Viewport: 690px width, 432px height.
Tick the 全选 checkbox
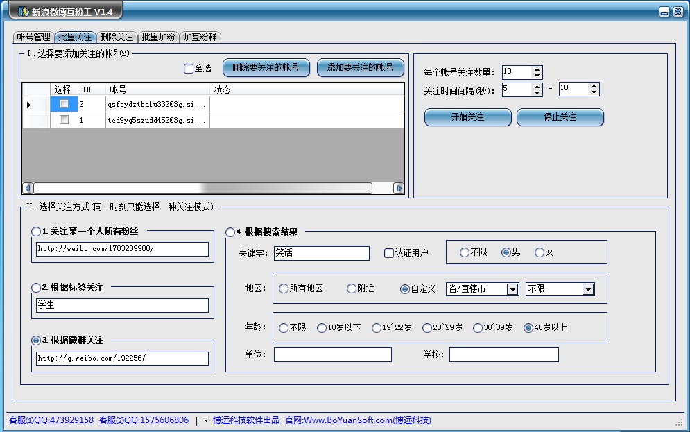pos(189,68)
